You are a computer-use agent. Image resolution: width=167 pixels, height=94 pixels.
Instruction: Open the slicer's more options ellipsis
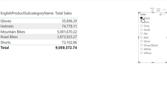pyautogui.click(x=164, y=10)
